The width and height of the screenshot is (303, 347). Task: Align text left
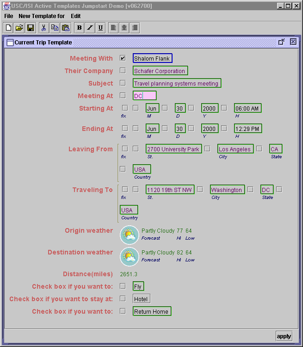113,28
